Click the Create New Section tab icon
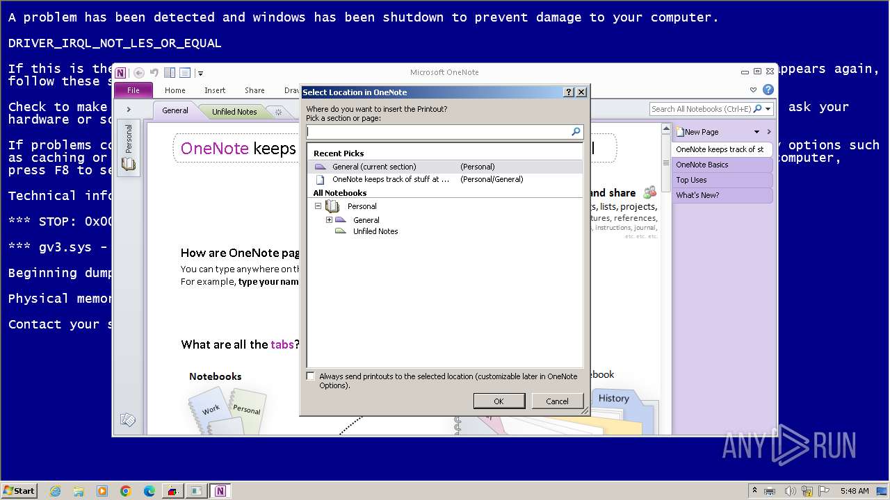Image resolution: width=890 pixels, height=500 pixels. coord(278,112)
